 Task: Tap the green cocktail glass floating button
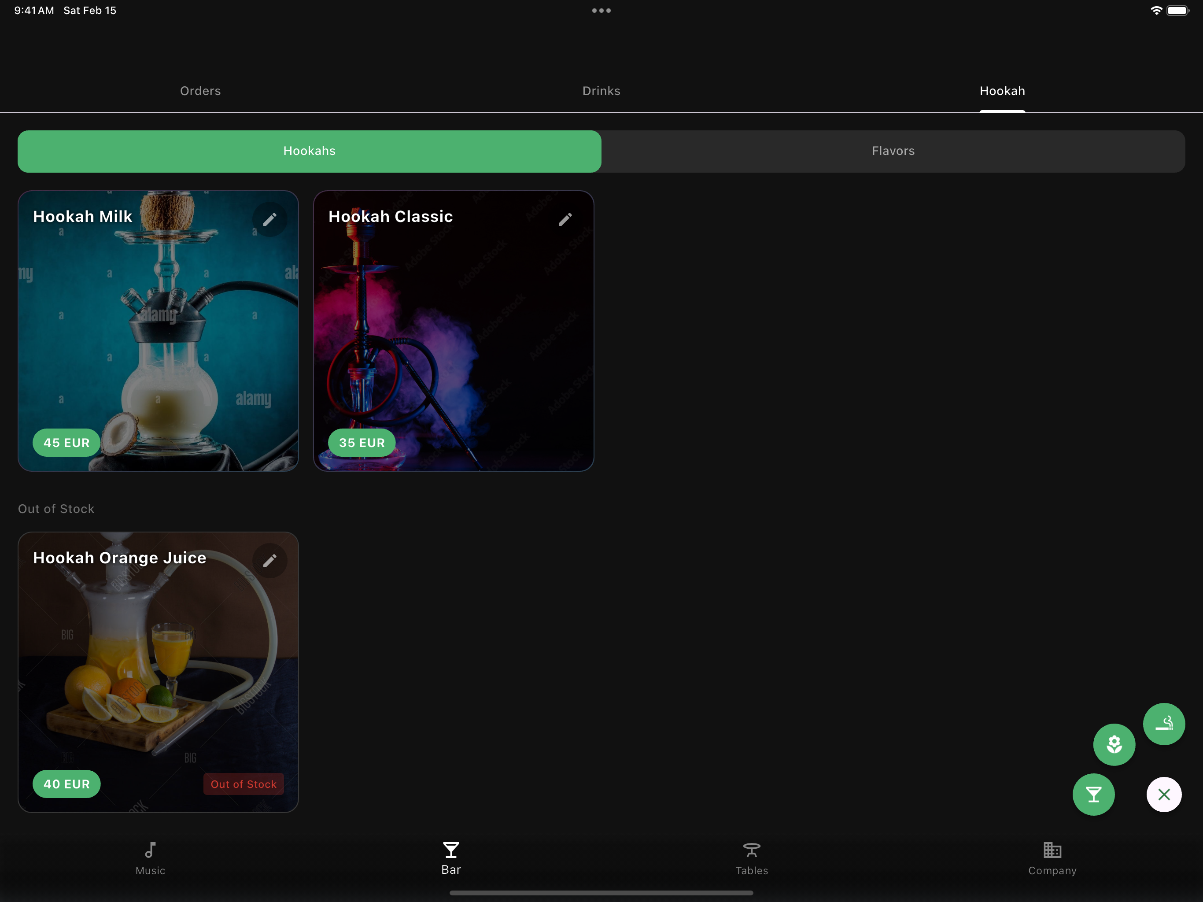tap(1093, 794)
